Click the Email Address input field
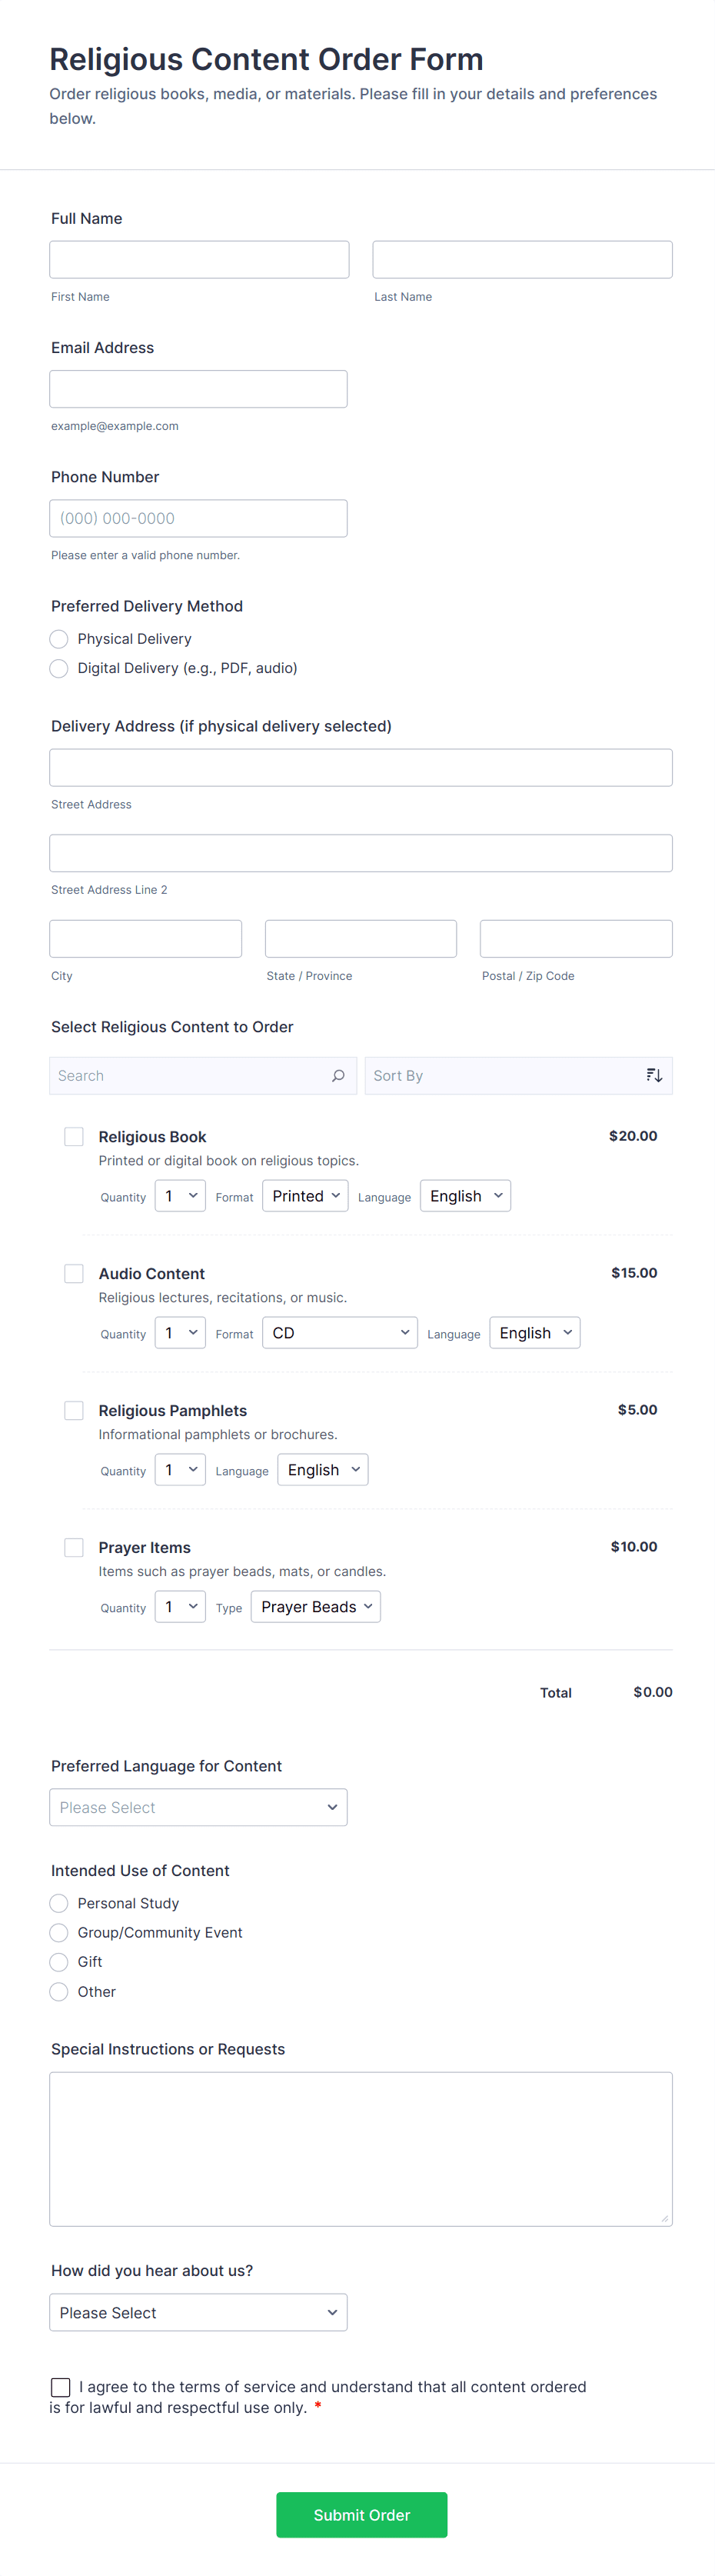 (198, 389)
